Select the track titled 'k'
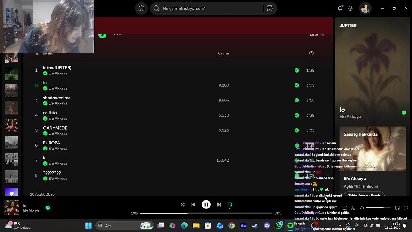Viewport: 412px width, 232px height. (44, 158)
